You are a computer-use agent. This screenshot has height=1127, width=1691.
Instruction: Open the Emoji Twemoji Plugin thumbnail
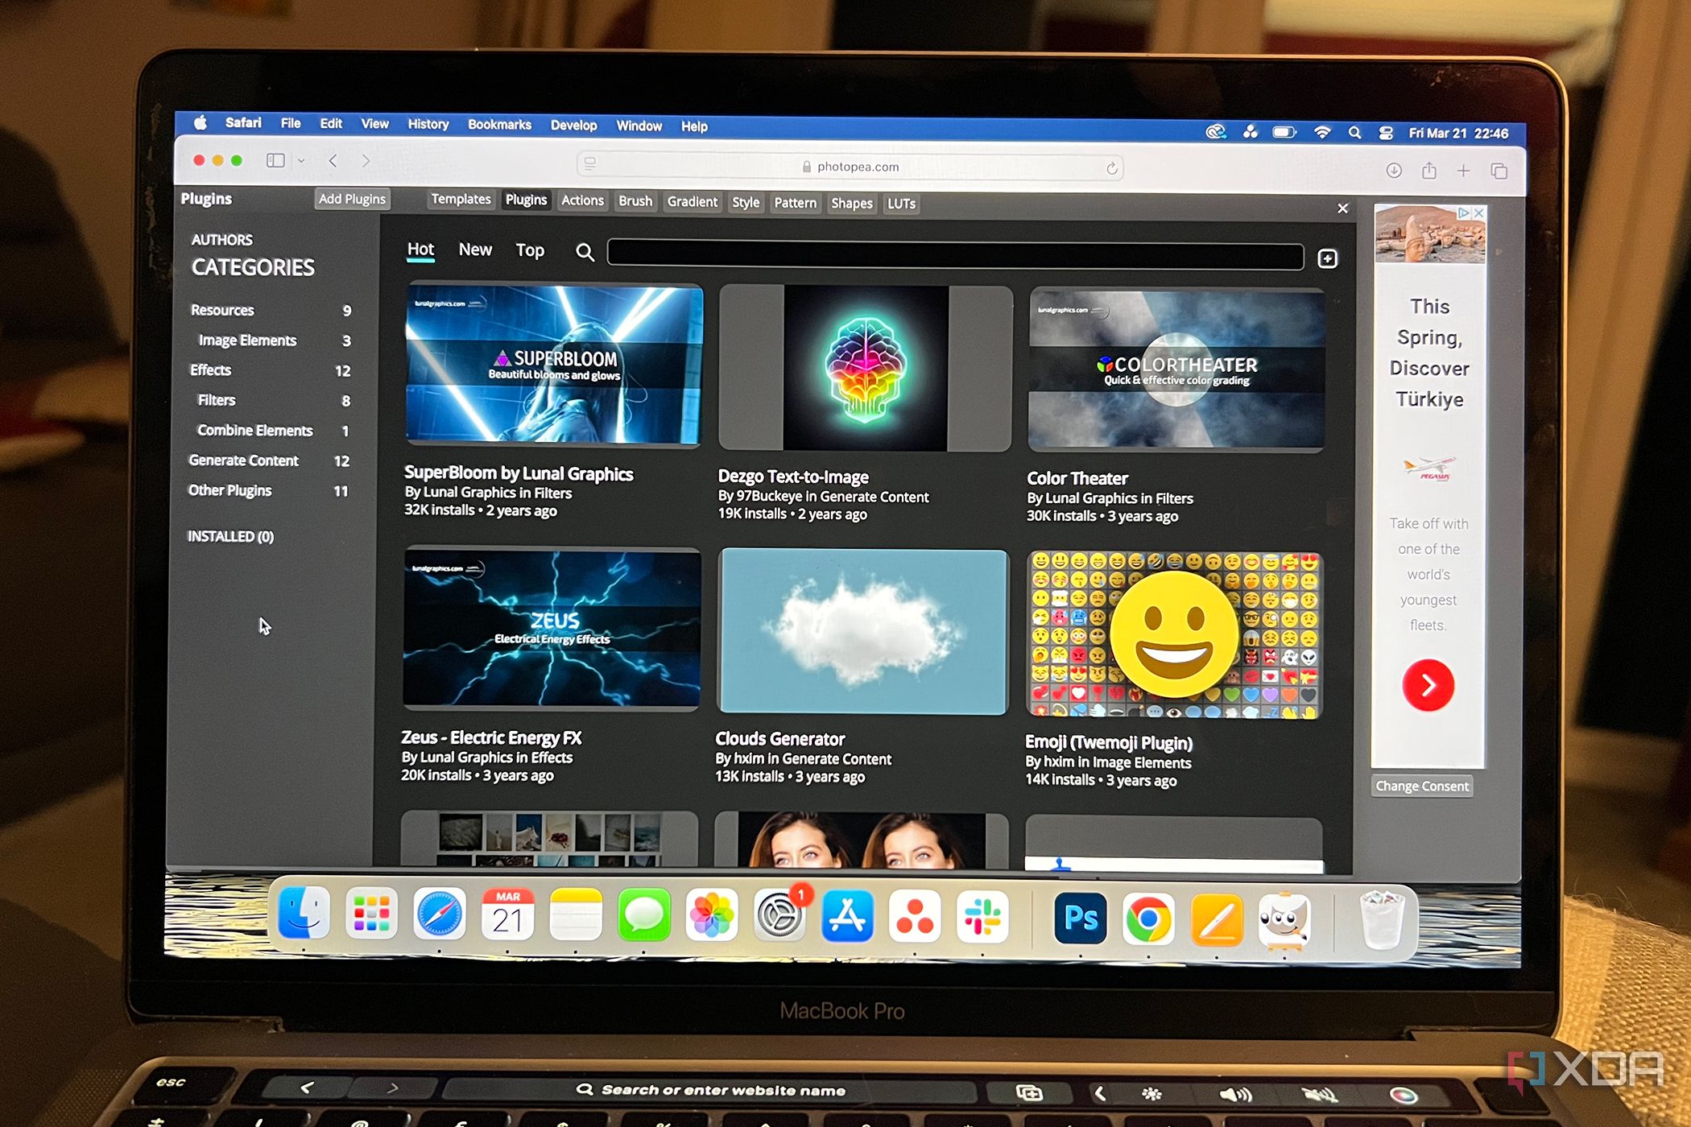pyautogui.click(x=1175, y=634)
